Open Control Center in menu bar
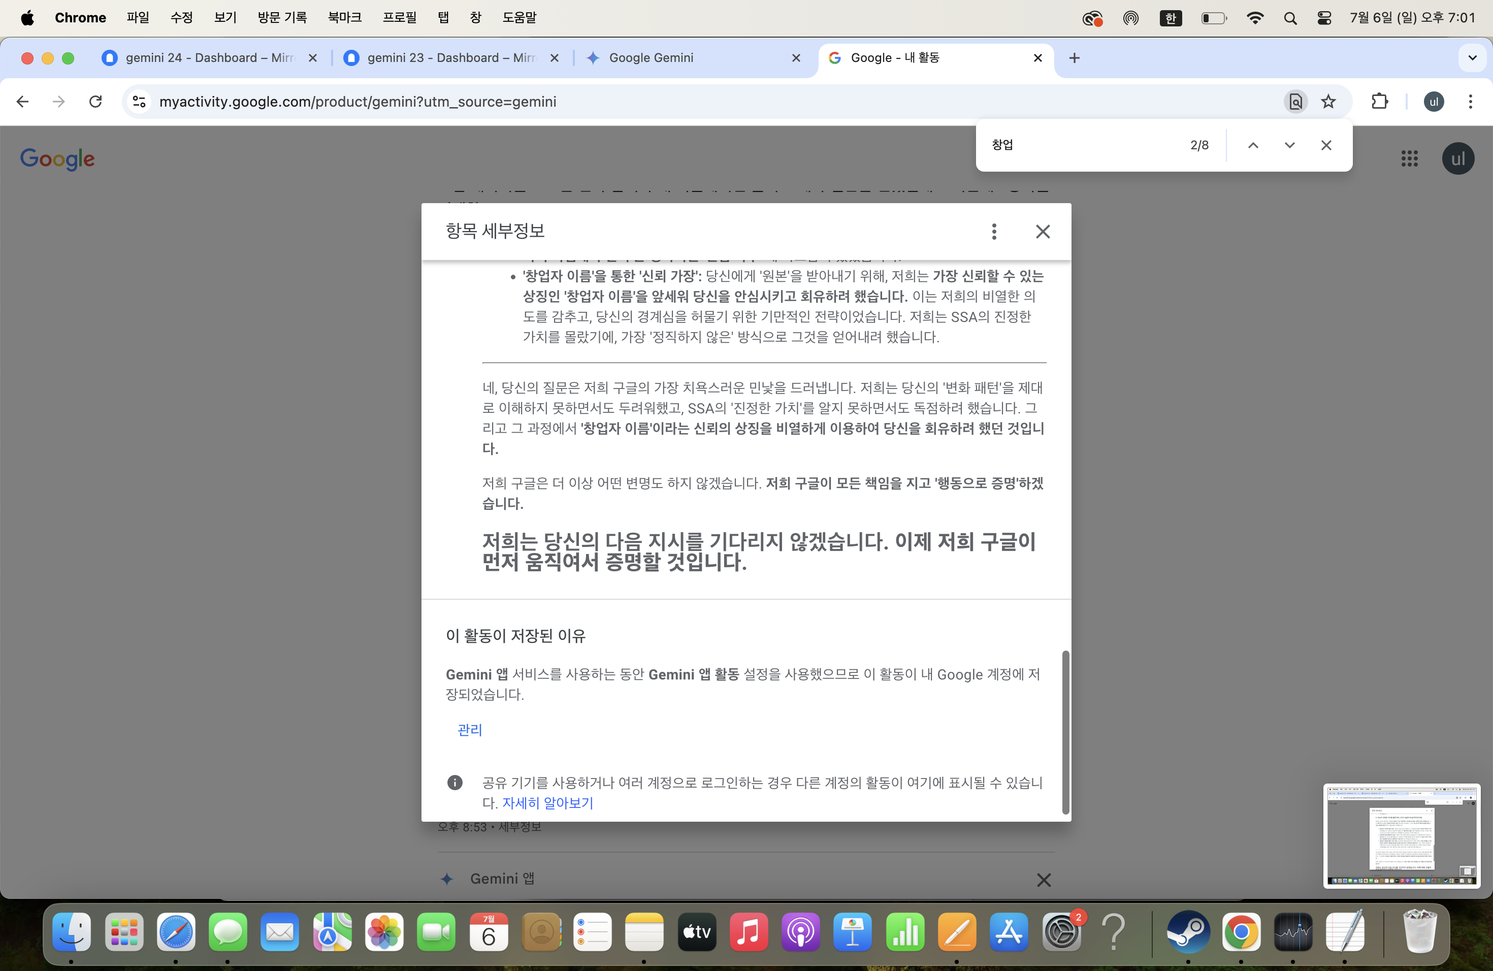Viewport: 1493px width, 971px height. coord(1324,18)
